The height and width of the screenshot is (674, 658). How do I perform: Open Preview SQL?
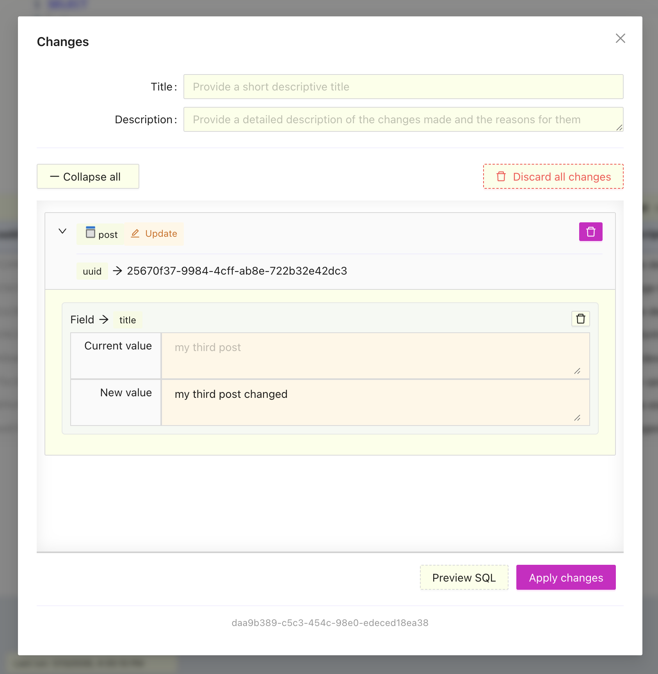464,578
